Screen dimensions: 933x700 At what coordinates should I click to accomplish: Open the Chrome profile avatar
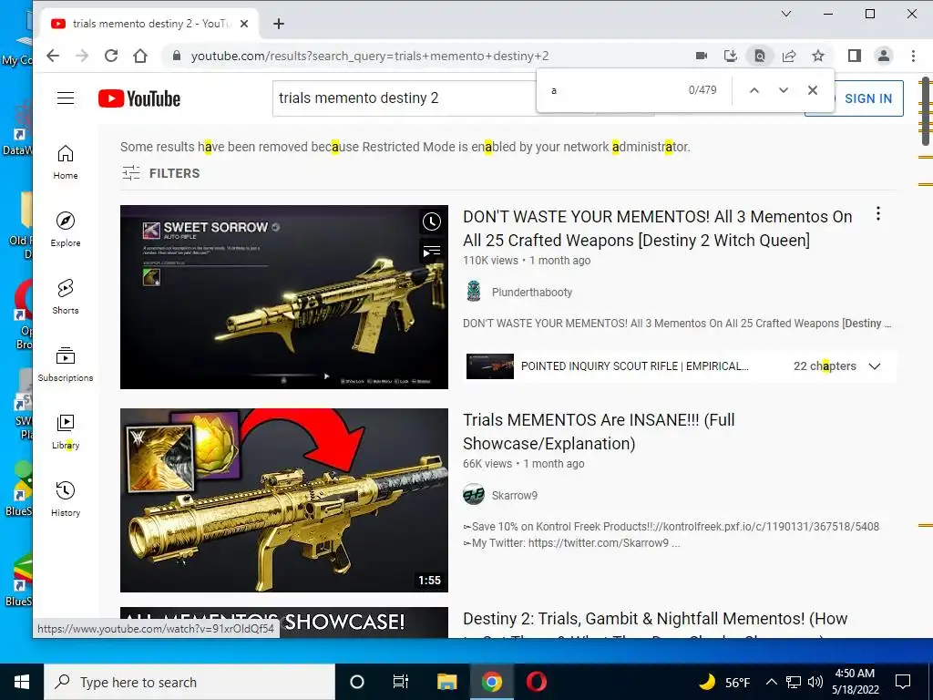[884, 56]
